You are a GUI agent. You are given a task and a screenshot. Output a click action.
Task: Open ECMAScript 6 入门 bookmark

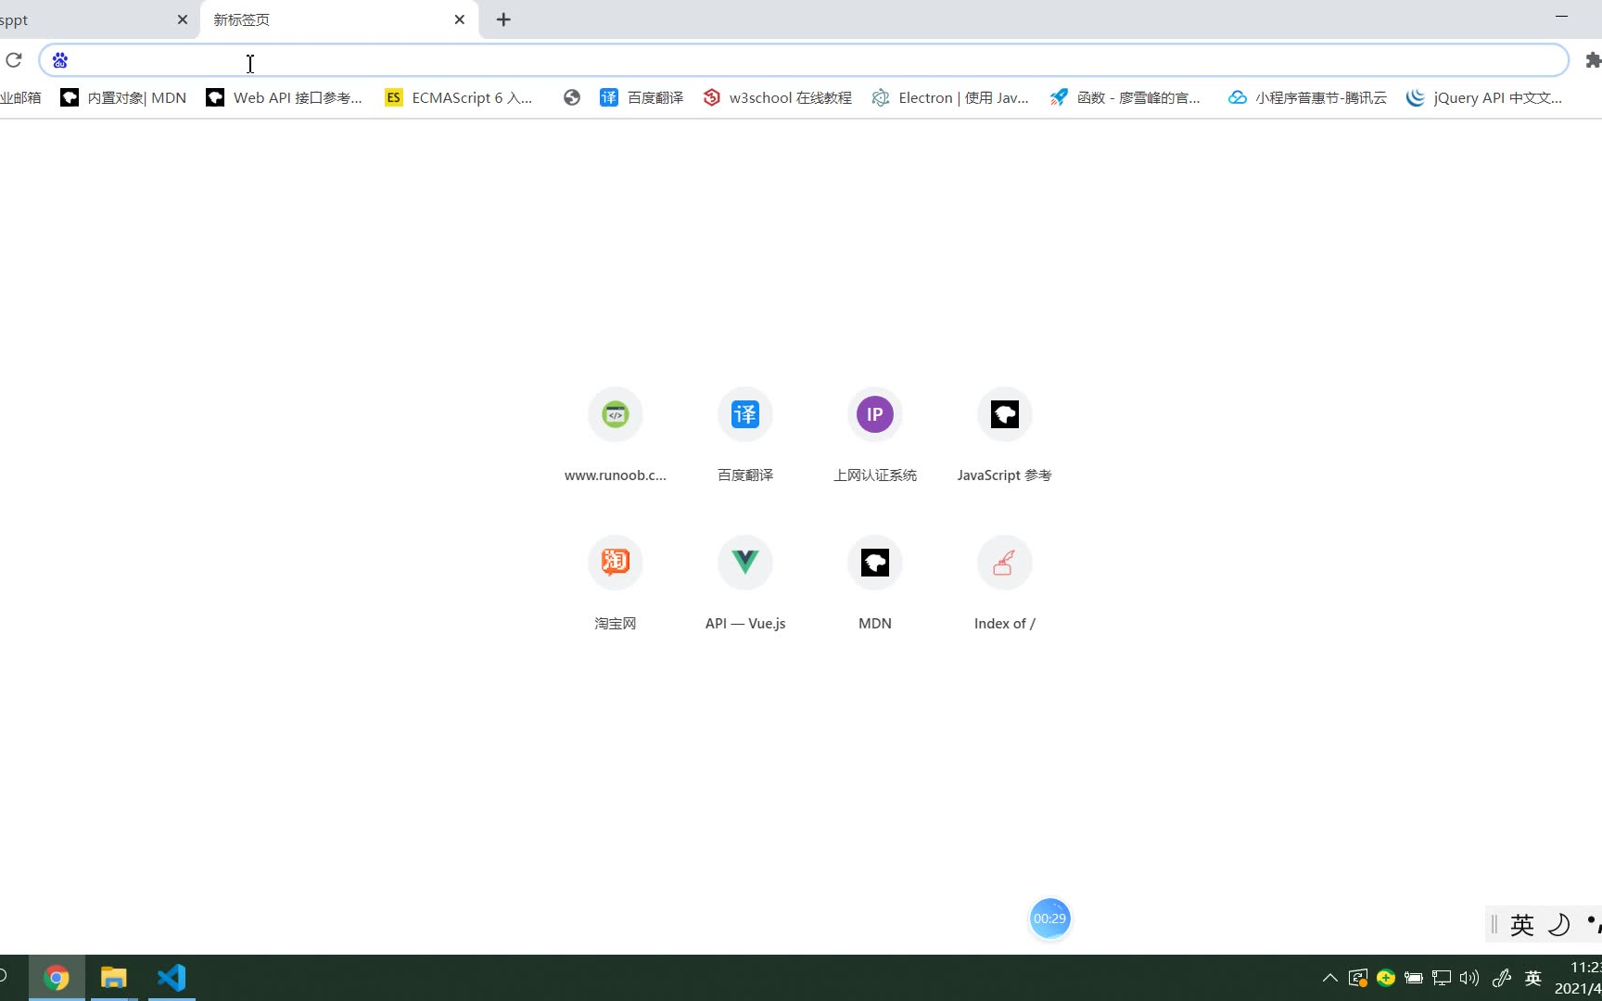(459, 97)
